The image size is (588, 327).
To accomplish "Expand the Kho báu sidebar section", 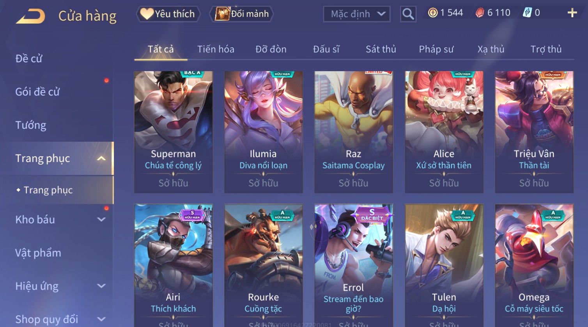I will click(101, 220).
